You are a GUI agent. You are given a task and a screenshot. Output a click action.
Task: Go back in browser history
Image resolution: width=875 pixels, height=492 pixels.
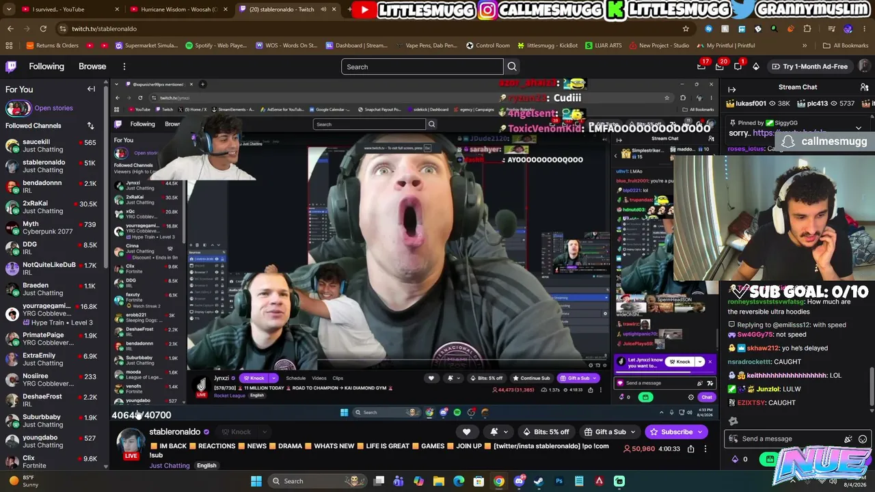coord(10,29)
